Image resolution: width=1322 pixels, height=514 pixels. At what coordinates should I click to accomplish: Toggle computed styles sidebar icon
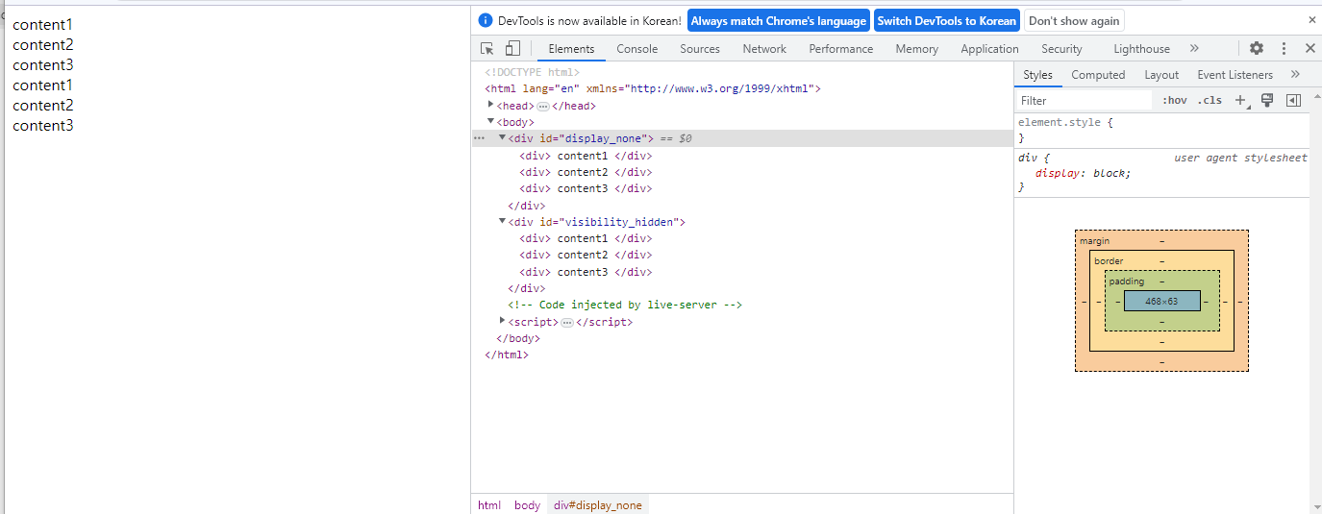pyautogui.click(x=1293, y=100)
